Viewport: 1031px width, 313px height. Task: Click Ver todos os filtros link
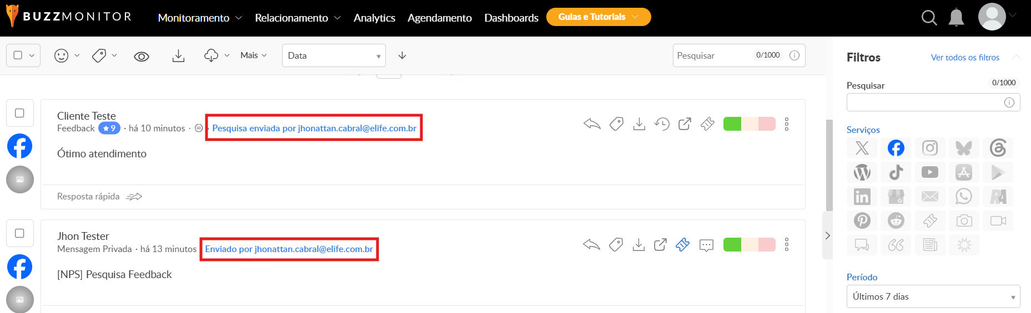(965, 58)
